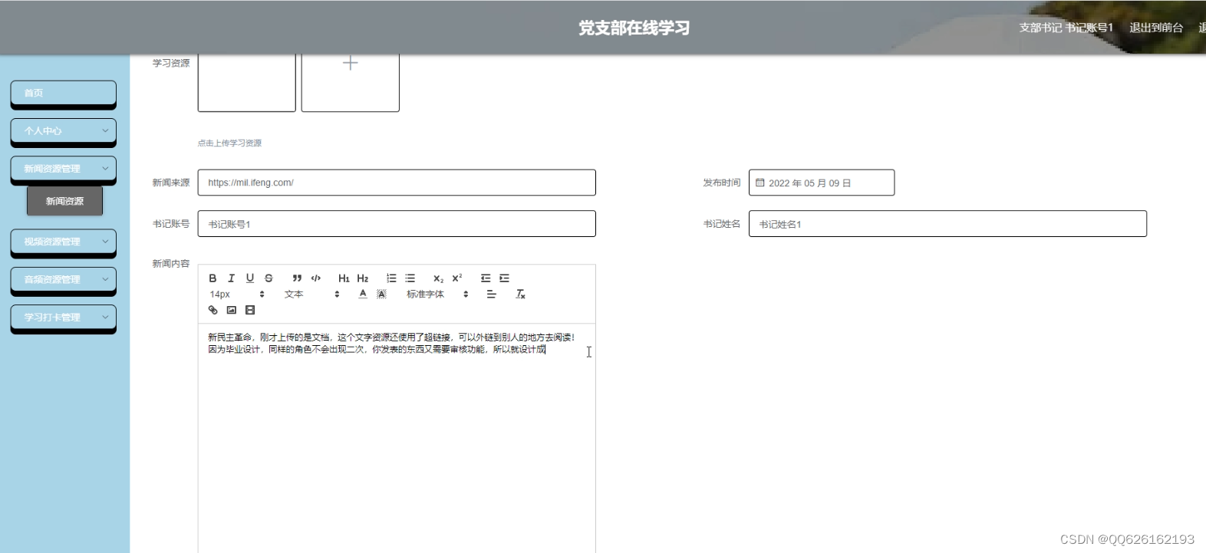
Task: Open the text background color picker
Action: coord(381,295)
